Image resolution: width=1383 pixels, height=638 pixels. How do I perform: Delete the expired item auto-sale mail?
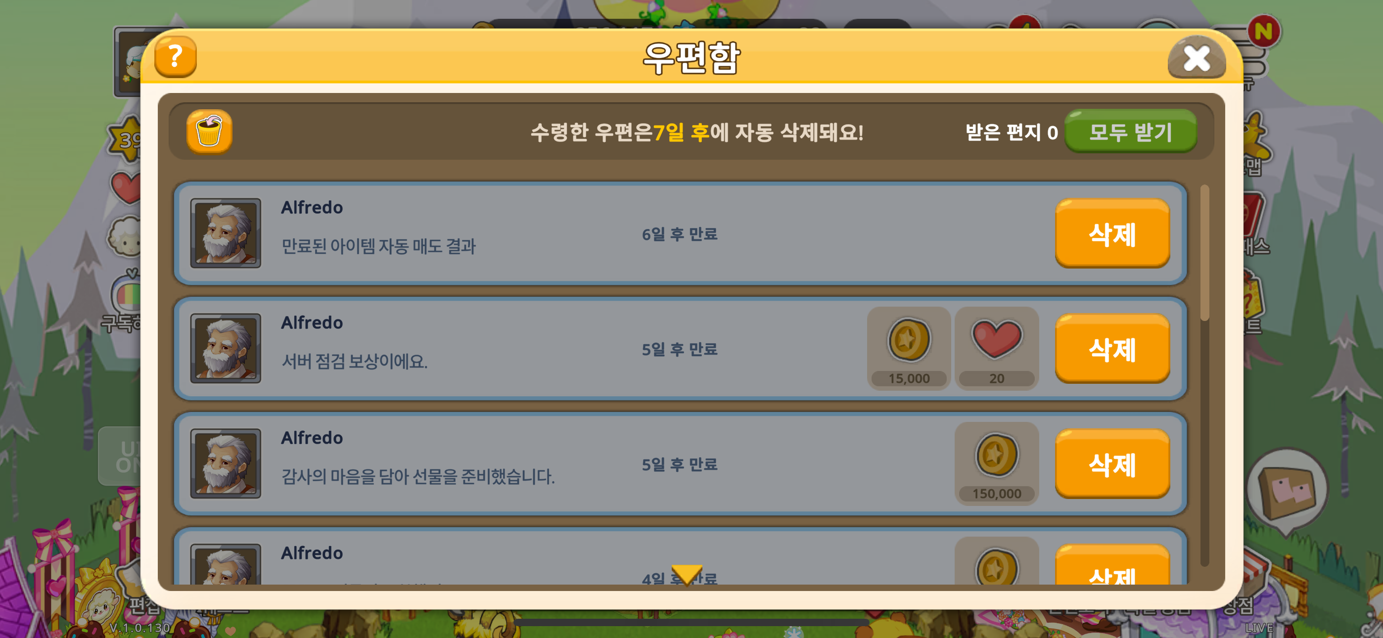1112,233
